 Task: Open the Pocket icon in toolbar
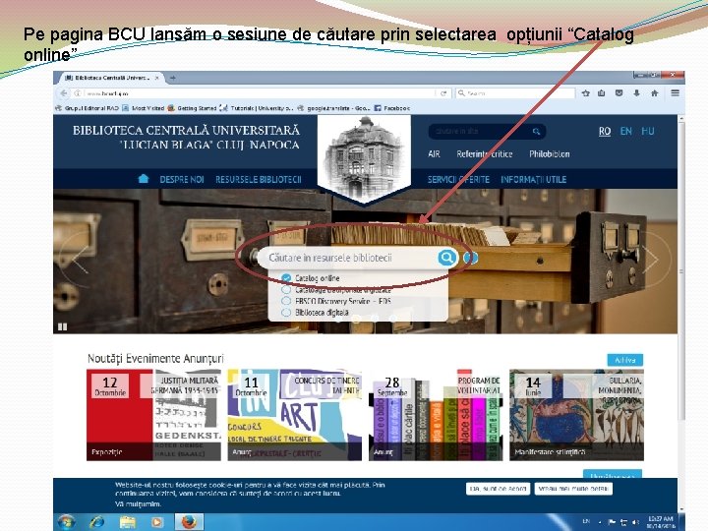pos(619,93)
